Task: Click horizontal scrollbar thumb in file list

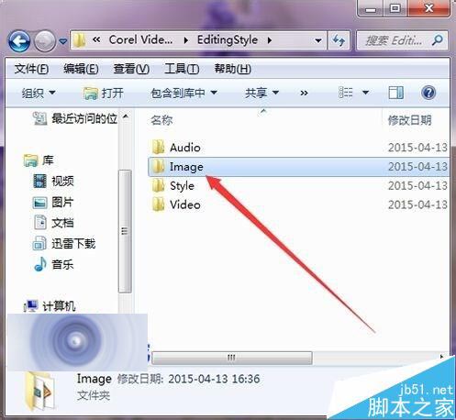Action: pos(232,358)
